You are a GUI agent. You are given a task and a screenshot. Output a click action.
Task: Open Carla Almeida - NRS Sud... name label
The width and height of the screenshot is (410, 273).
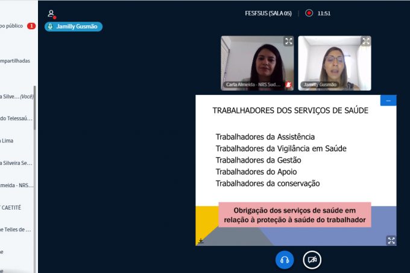point(253,85)
